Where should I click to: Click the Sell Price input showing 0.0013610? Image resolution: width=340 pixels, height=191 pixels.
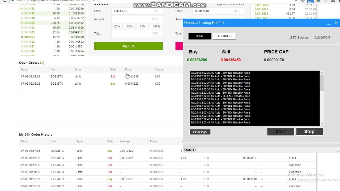click(218, 11)
